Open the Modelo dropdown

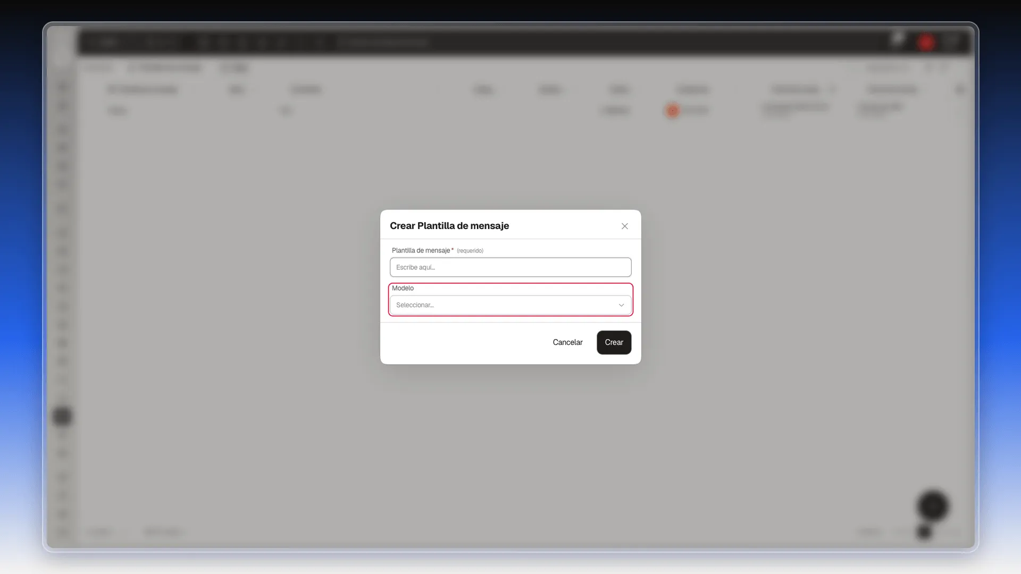pos(510,305)
